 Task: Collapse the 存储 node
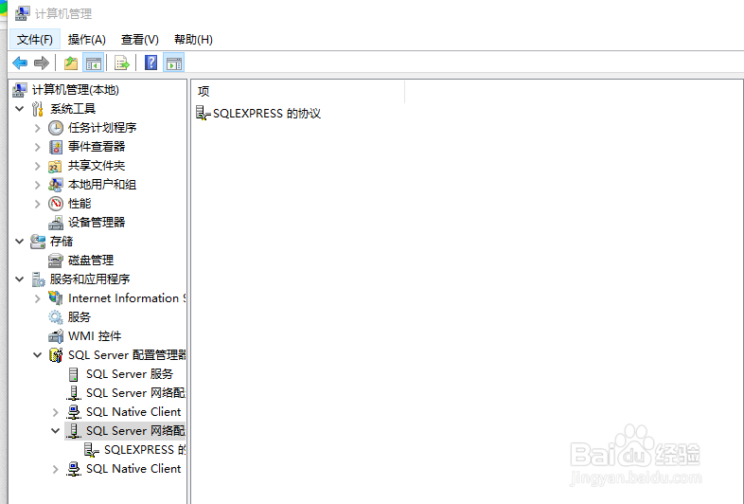pyautogui.click(x=20, y=242)
